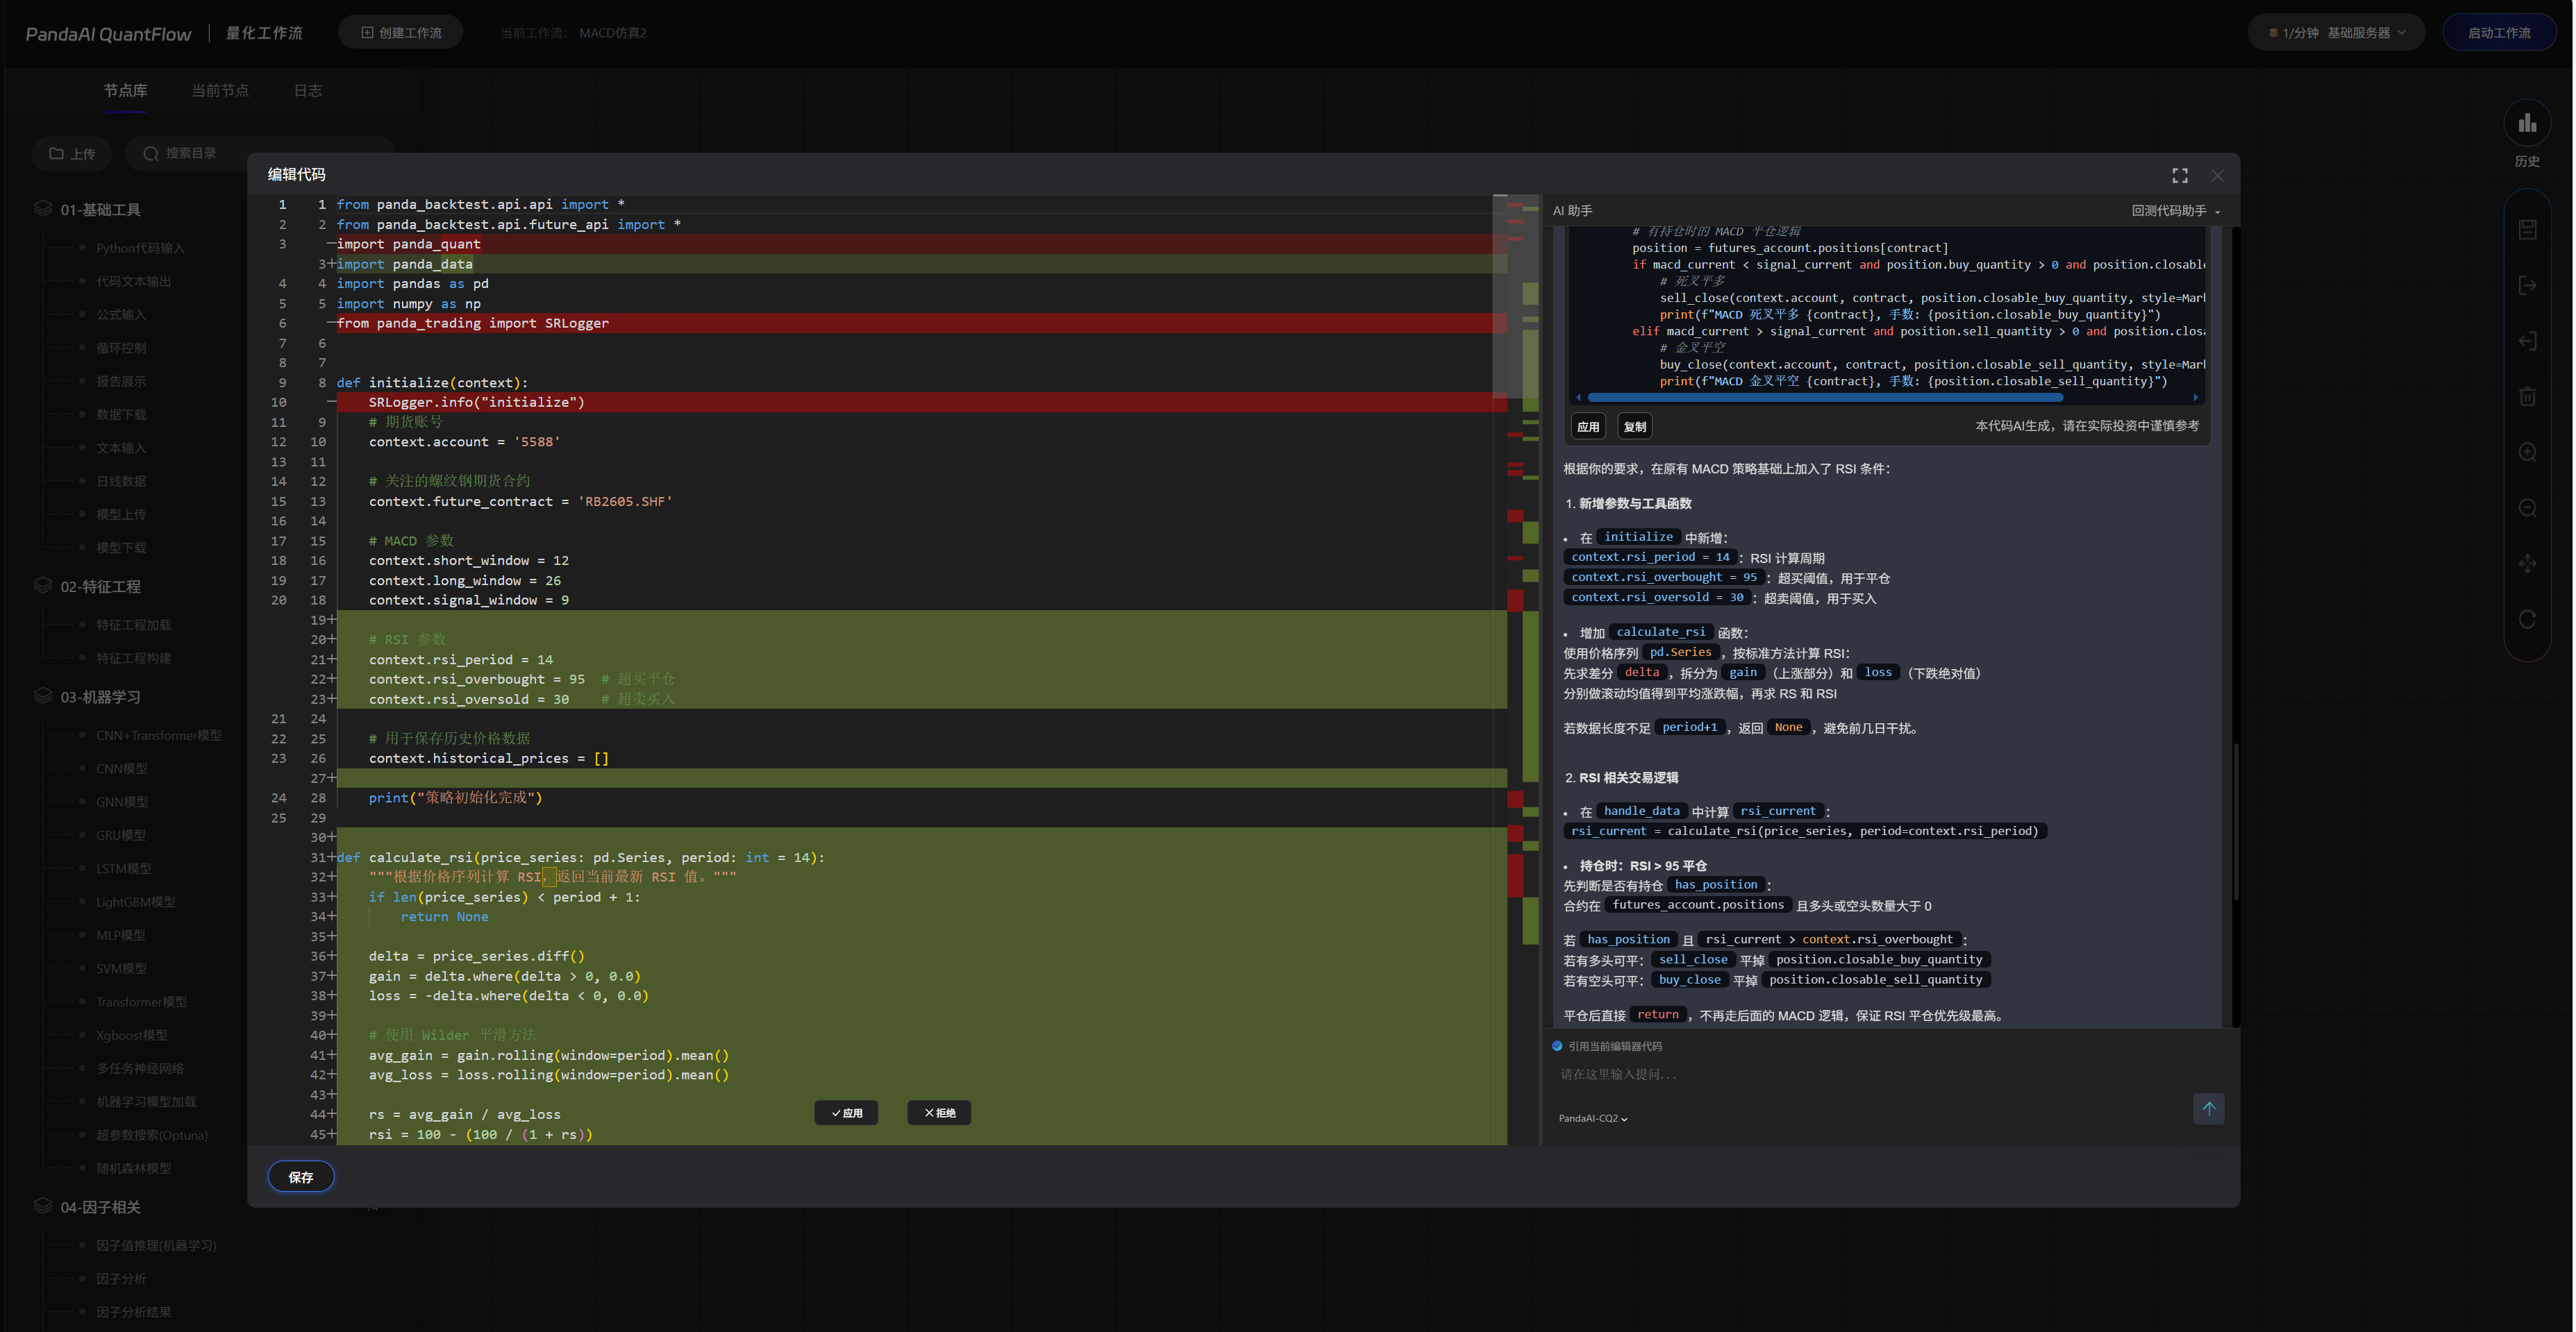
Task: Switch to the 当前节点 tab
Action: (x=220, y=90)
